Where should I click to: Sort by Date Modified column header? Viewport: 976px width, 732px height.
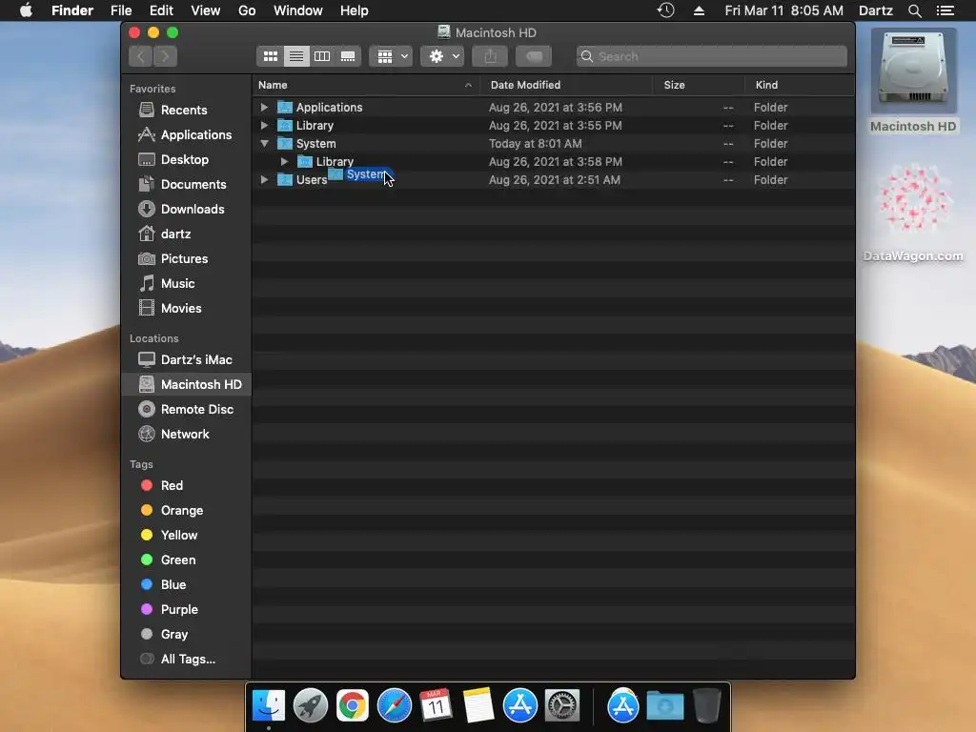pyautogui.click(x=566, y=85)
